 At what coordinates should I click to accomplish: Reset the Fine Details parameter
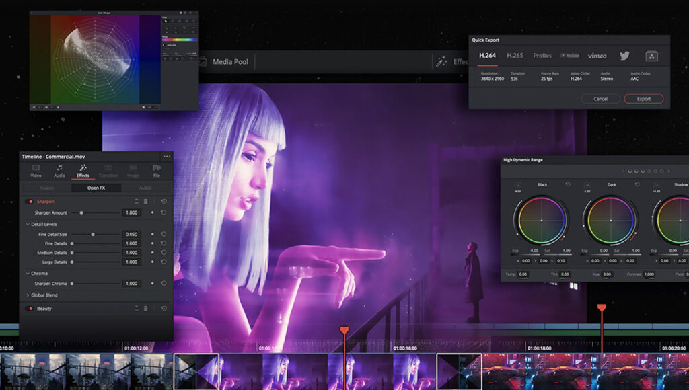coord(164,243)
